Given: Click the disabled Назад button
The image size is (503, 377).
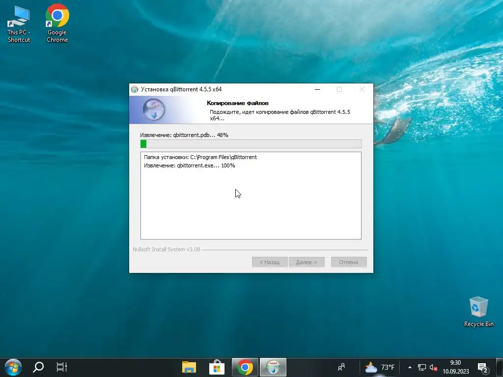Looking at the screenshot, I should [x=270, y=262].
